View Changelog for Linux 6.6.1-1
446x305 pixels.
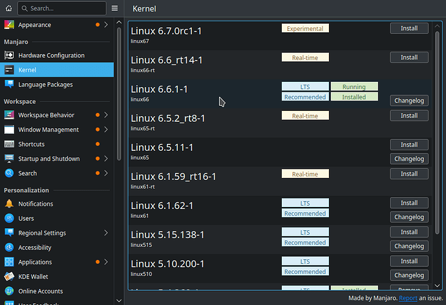pyautogui.click(x=409, y=101)
